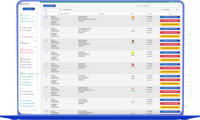Check the row for Roberto Testa
The image size is (200, 120).
tap(46, 64)
